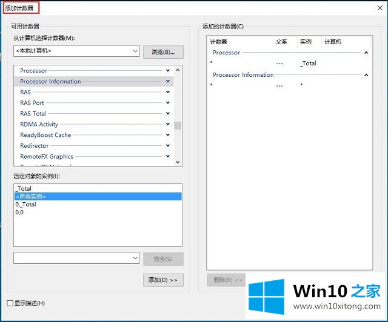This screenshot has height=322, width=388.
Task: Select the Processor Information counter item
Action: [50, 82]
